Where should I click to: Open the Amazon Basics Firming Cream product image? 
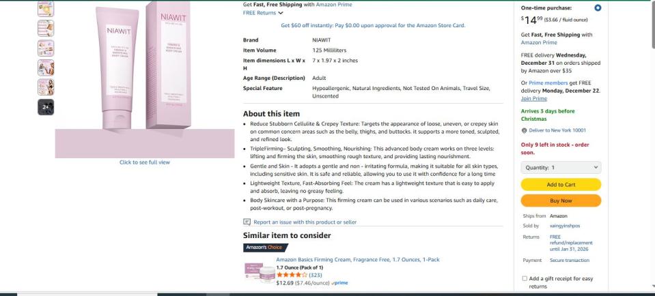click(x=257, y=271)
